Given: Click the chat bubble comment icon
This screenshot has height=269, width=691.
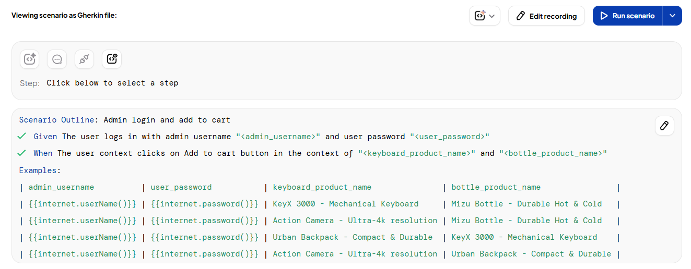Looking at the screenshot, I should pos(57,59).
